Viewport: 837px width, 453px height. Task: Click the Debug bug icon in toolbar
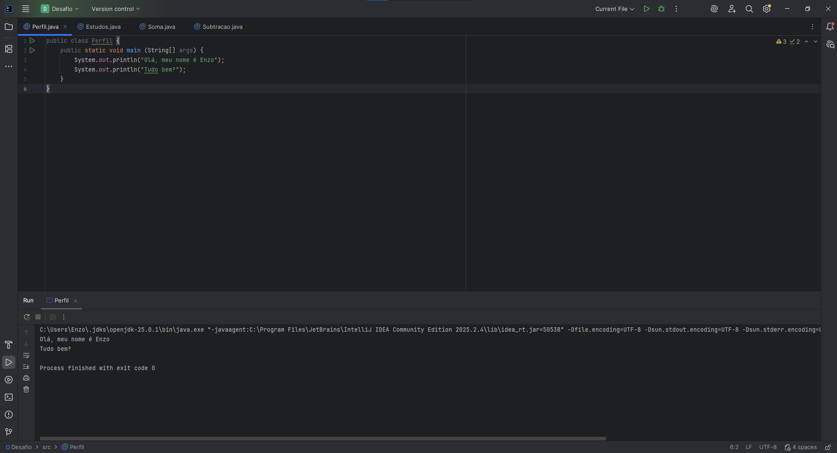pyautogui.click(x=661, y=9)
